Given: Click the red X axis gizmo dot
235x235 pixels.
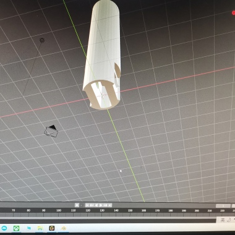Looking at the screenshot, I should click(x=234, y=13).
